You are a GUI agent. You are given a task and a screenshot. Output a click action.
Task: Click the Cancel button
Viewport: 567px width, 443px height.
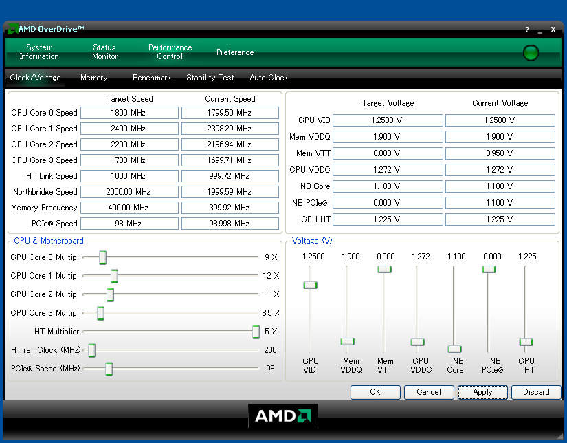point(429,392)
